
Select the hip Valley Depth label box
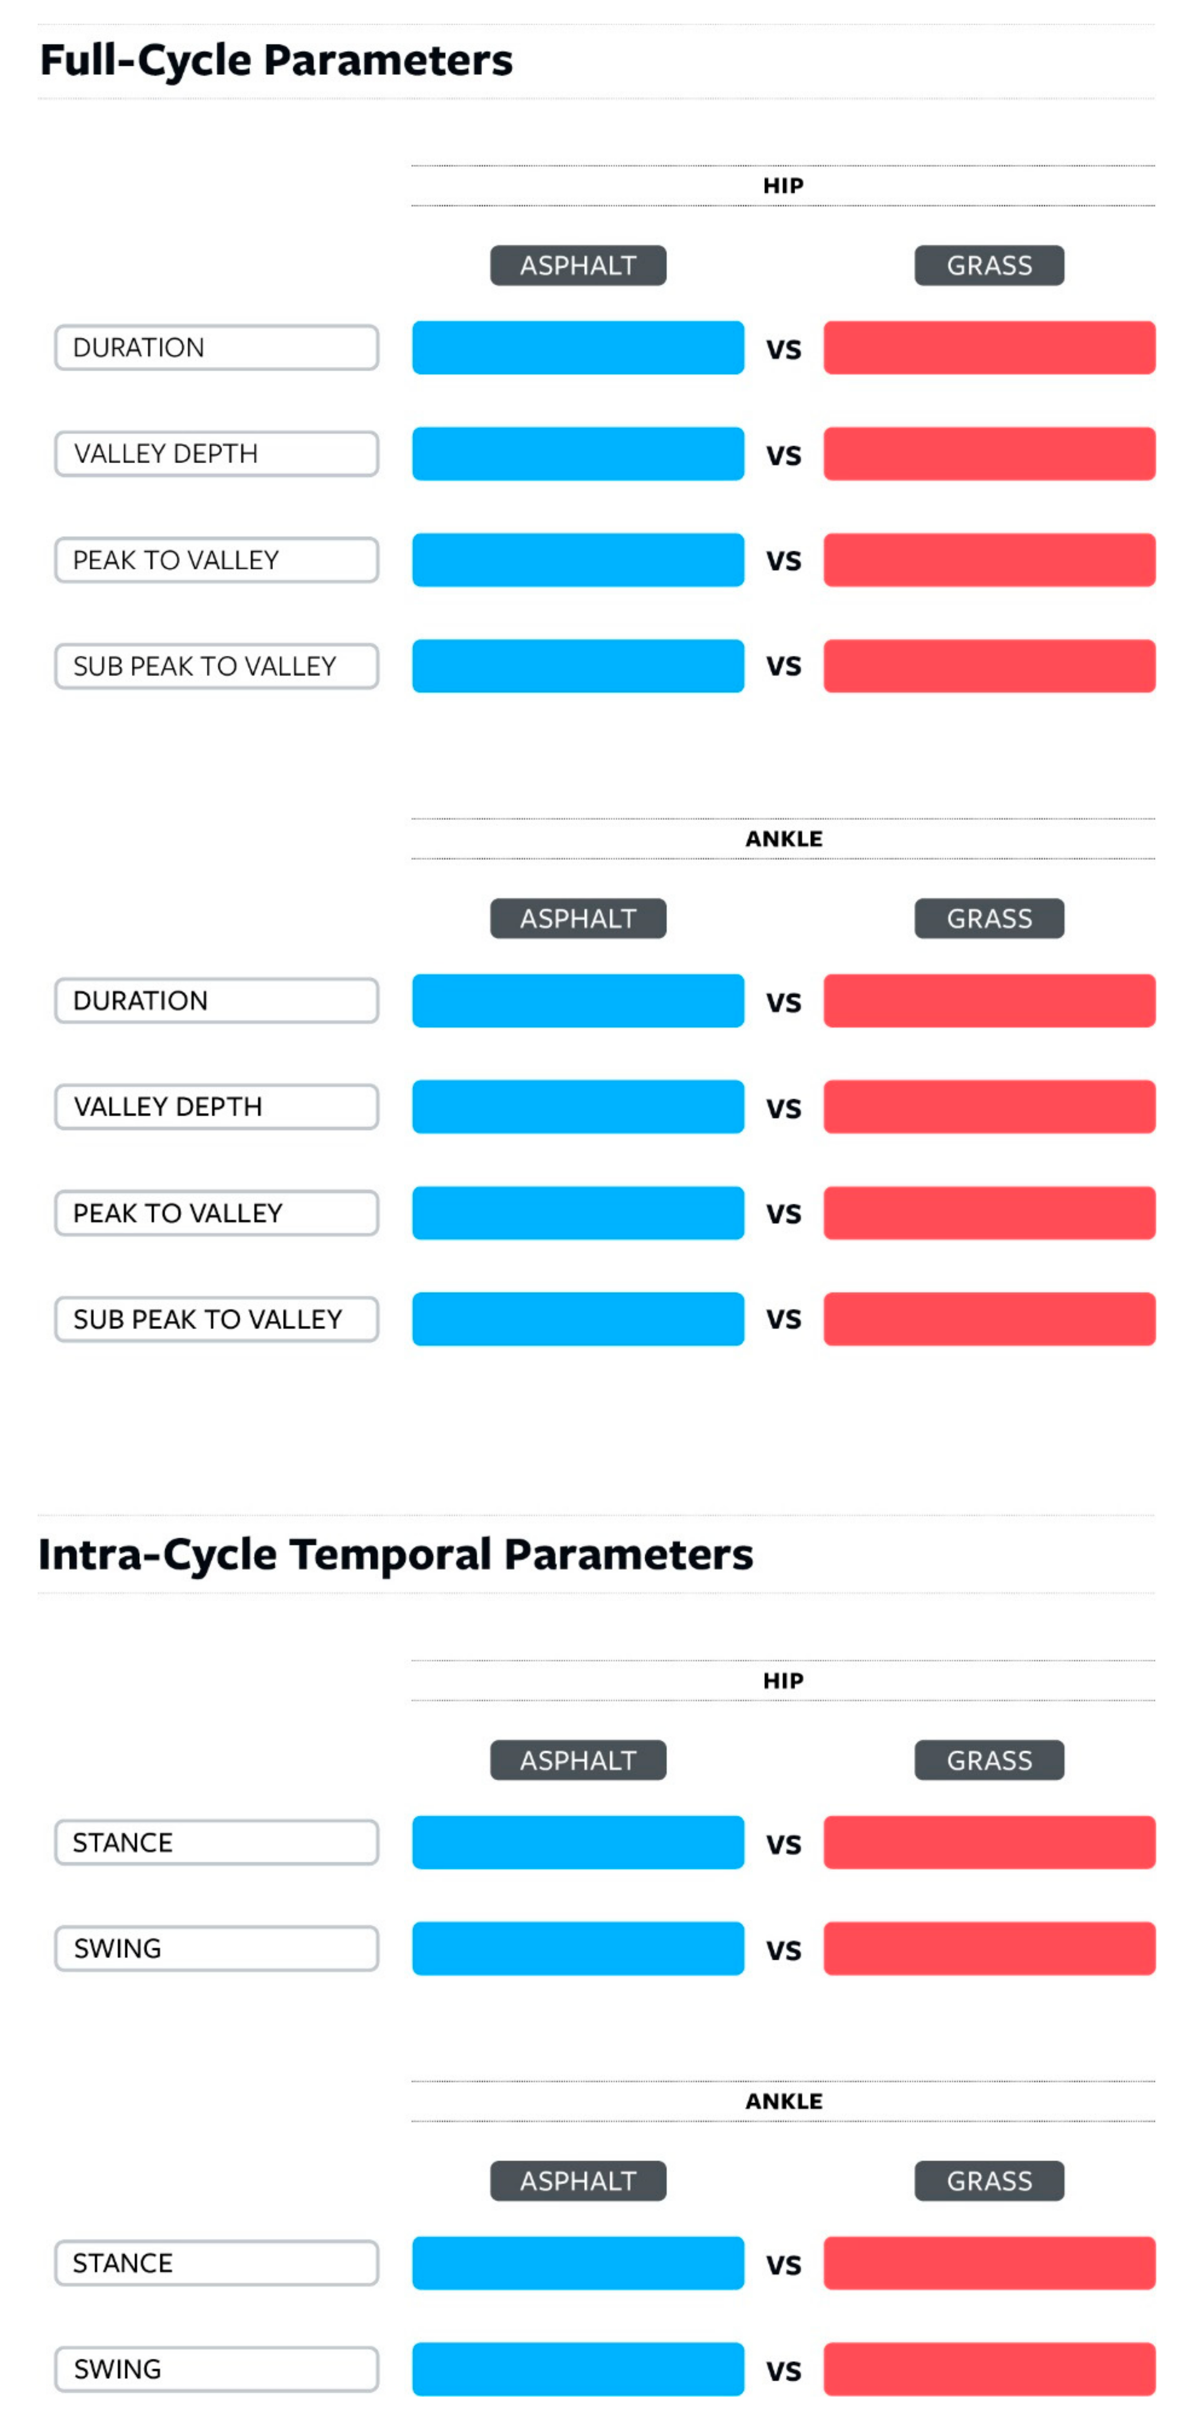(x=215, y=454)
